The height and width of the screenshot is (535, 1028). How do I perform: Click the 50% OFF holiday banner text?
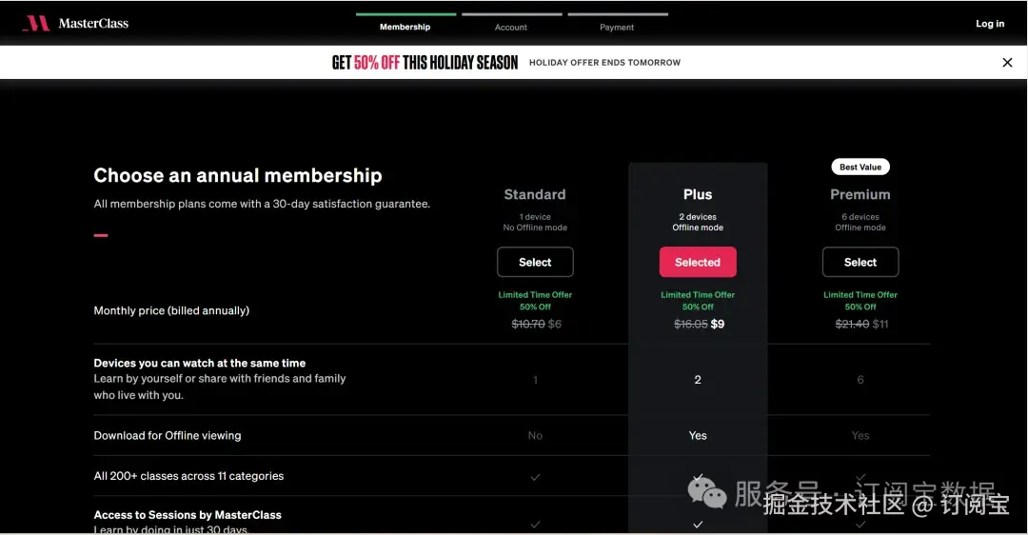pyautogui.click(x=377, y=63)
